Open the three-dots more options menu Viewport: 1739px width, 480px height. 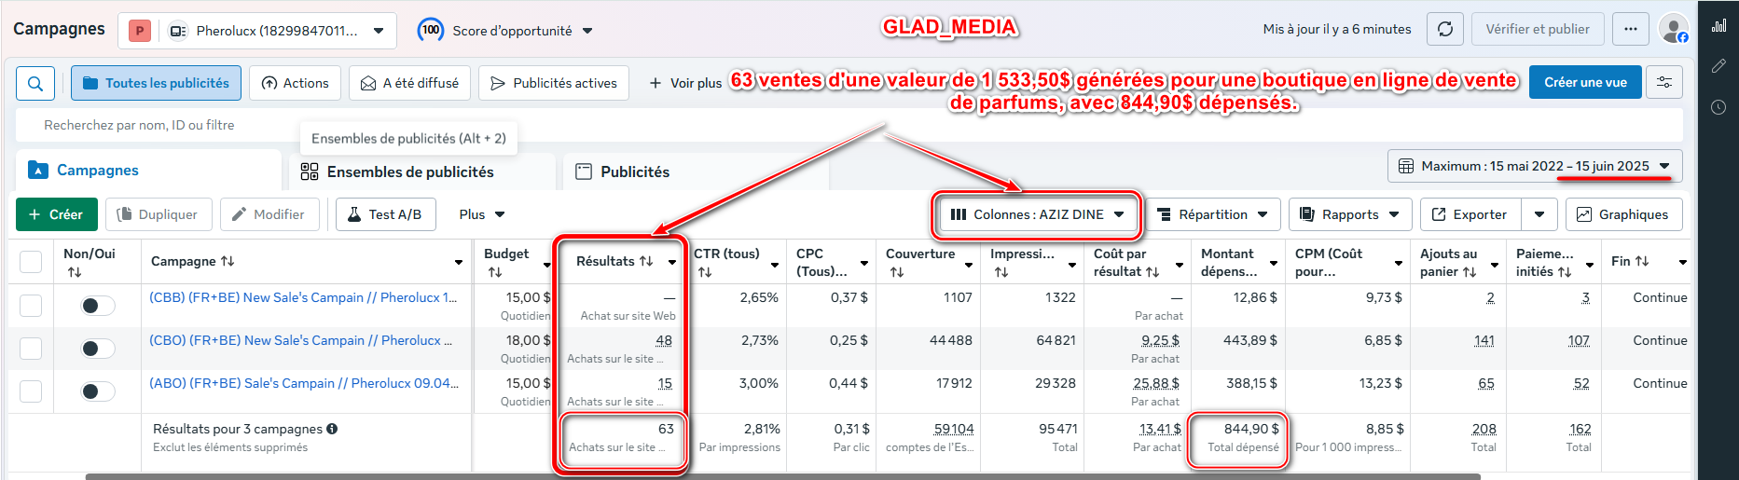pyautogui.click(x=1630, y=29)
